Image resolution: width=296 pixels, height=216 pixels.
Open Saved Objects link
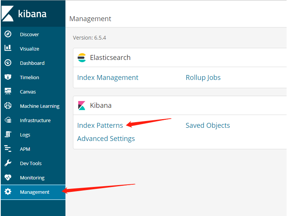[x=208, y=126]
